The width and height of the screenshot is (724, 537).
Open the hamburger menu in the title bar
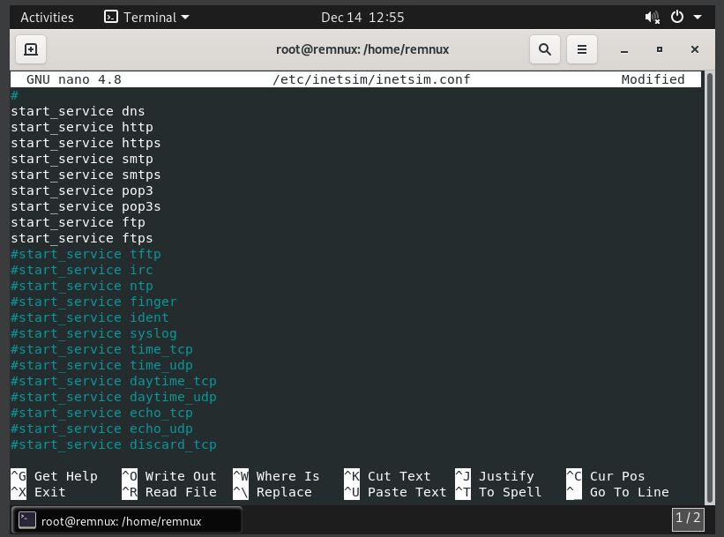point(581,49)
